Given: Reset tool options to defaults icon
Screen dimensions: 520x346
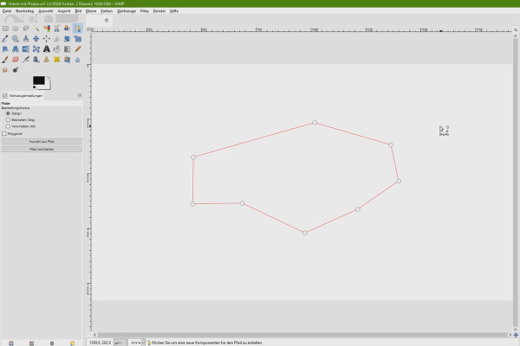Looking at the screenshot, I should tap(72, 343).
